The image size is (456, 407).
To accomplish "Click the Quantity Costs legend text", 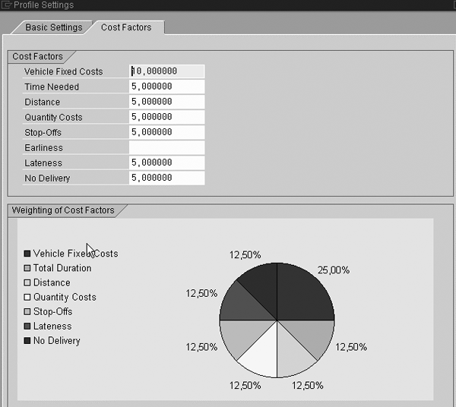I will tap(65, 297).
